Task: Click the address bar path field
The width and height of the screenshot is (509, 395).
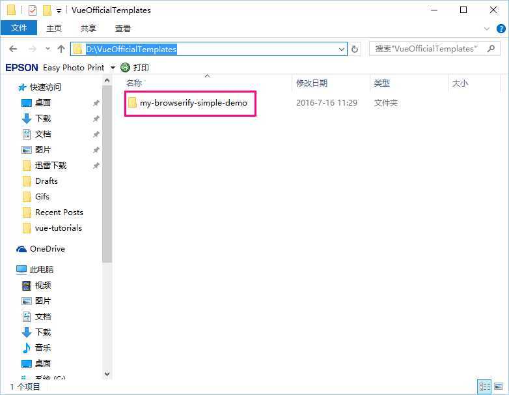Action: pos(209,49)
